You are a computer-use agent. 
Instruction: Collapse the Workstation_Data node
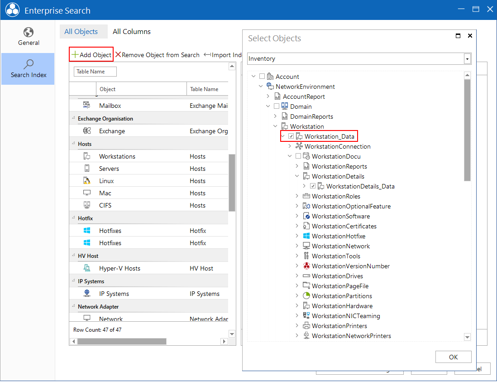click(x=283, y=136)
